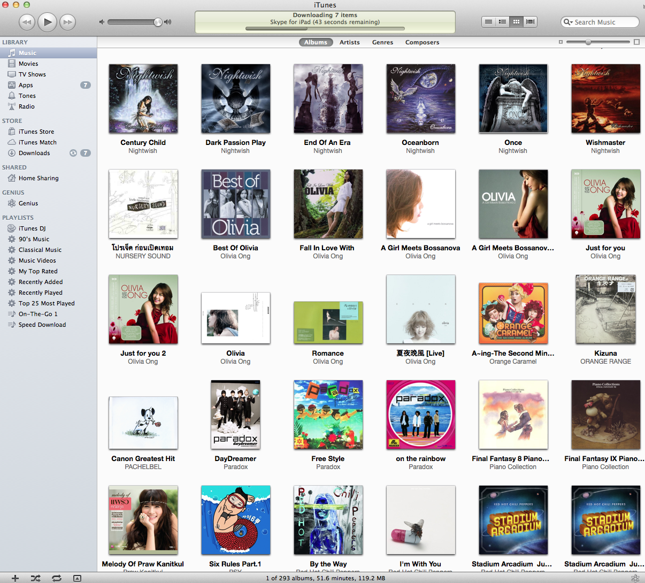Viewport: 645px width, 583px height.
Task: Select the Best Of Olivia album cover
Action: tap(236, 204)
